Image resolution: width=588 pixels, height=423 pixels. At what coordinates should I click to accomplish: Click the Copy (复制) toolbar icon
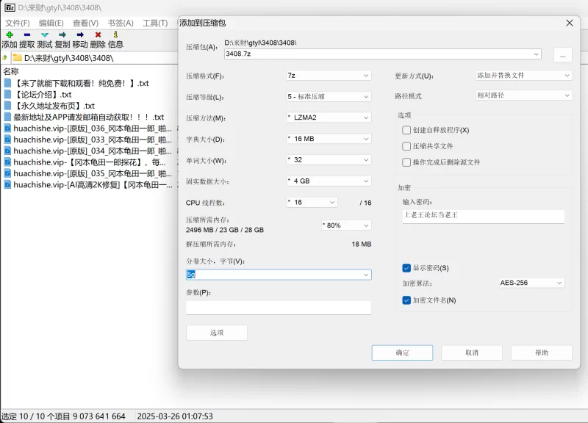[x=62, y=35]
